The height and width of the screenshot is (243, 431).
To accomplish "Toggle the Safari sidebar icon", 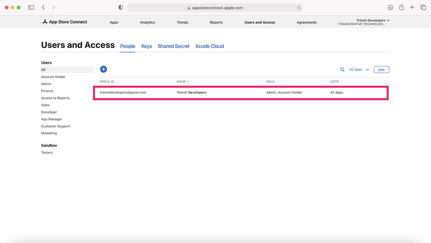I will point(31,7).
